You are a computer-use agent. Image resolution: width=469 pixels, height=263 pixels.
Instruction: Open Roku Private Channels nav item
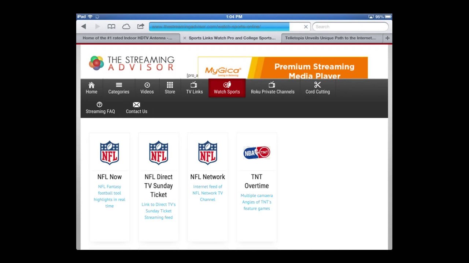pyautogui.click(x=273, y=88)
